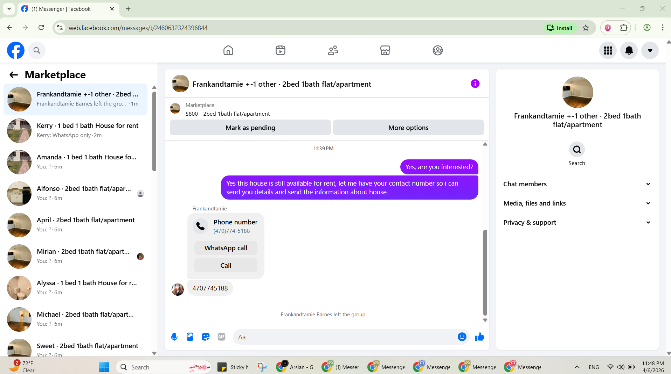Click Mark as pending button

tap(250, 128)
